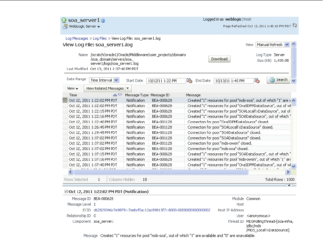This screenshot has height=238, width=323.
Task: Click the table's scroll-down arrow
Action: pyautogui.click(x=294, y=166)
